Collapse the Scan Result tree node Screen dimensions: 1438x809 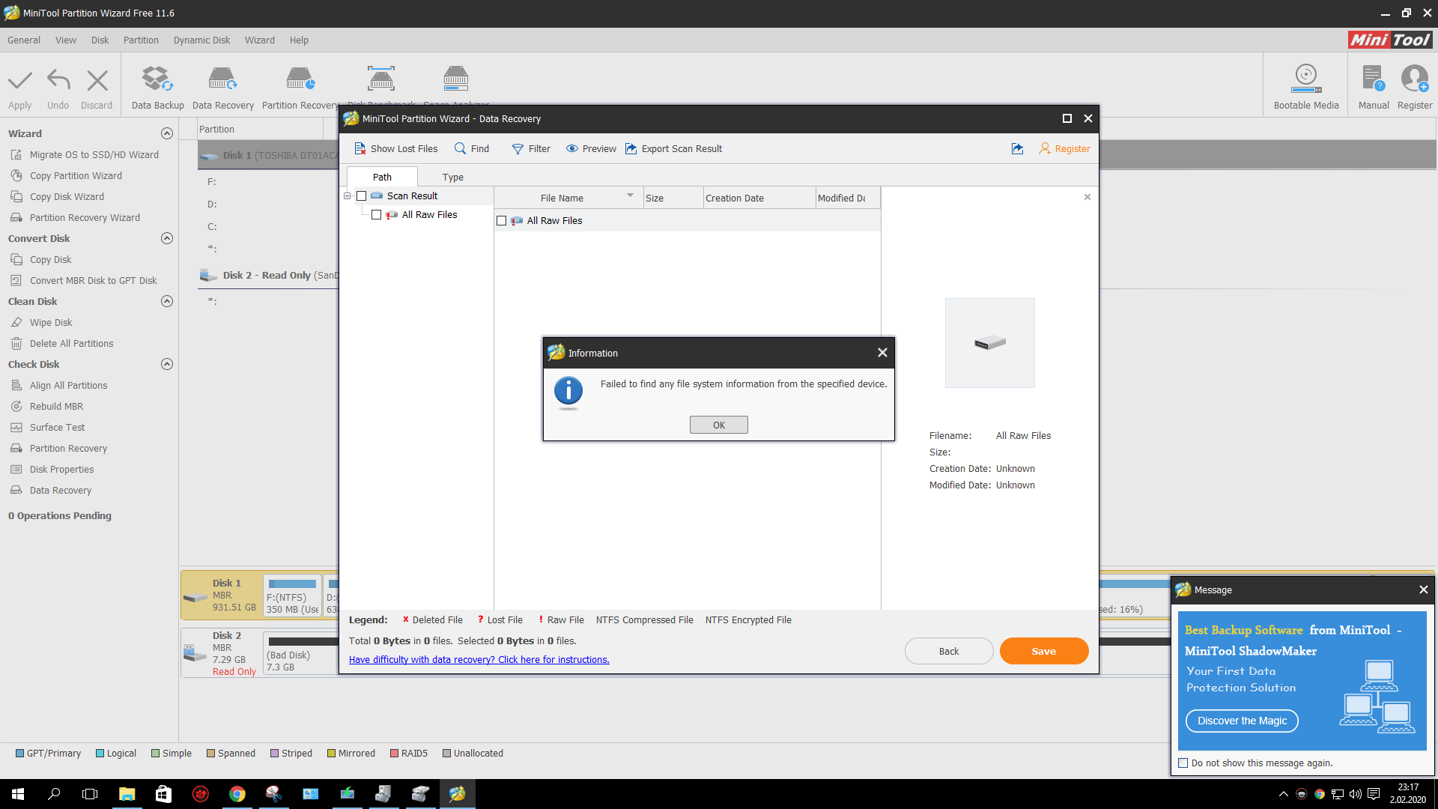click(348, 196)
